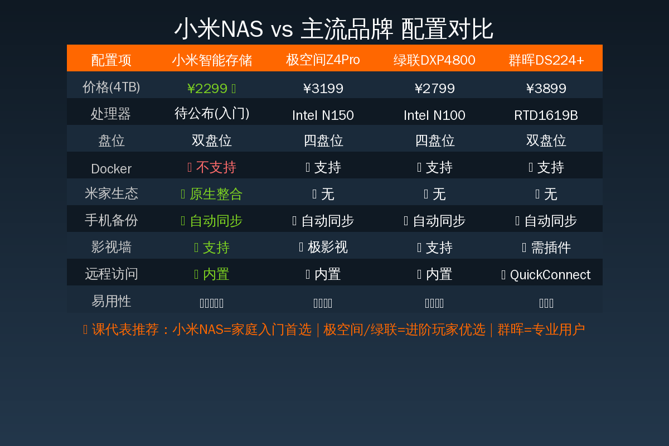Click the RTD1619B processor cell
Image resolution: width=669 pixels, height=446 pixels.
pyautogui.click(x=546, y=115)
